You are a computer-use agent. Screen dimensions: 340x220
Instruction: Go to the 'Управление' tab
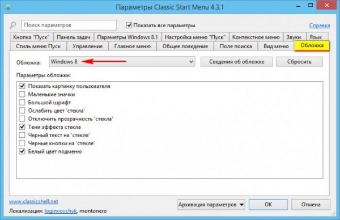point(88,46)
